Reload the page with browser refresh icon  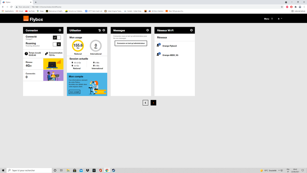click(x=11, y=7)
